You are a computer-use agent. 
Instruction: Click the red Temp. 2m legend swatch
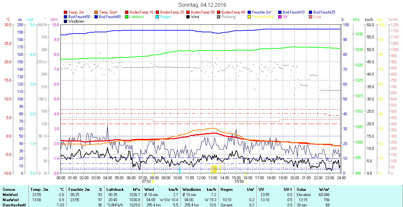pyautogui.click(x=66, y=12)
